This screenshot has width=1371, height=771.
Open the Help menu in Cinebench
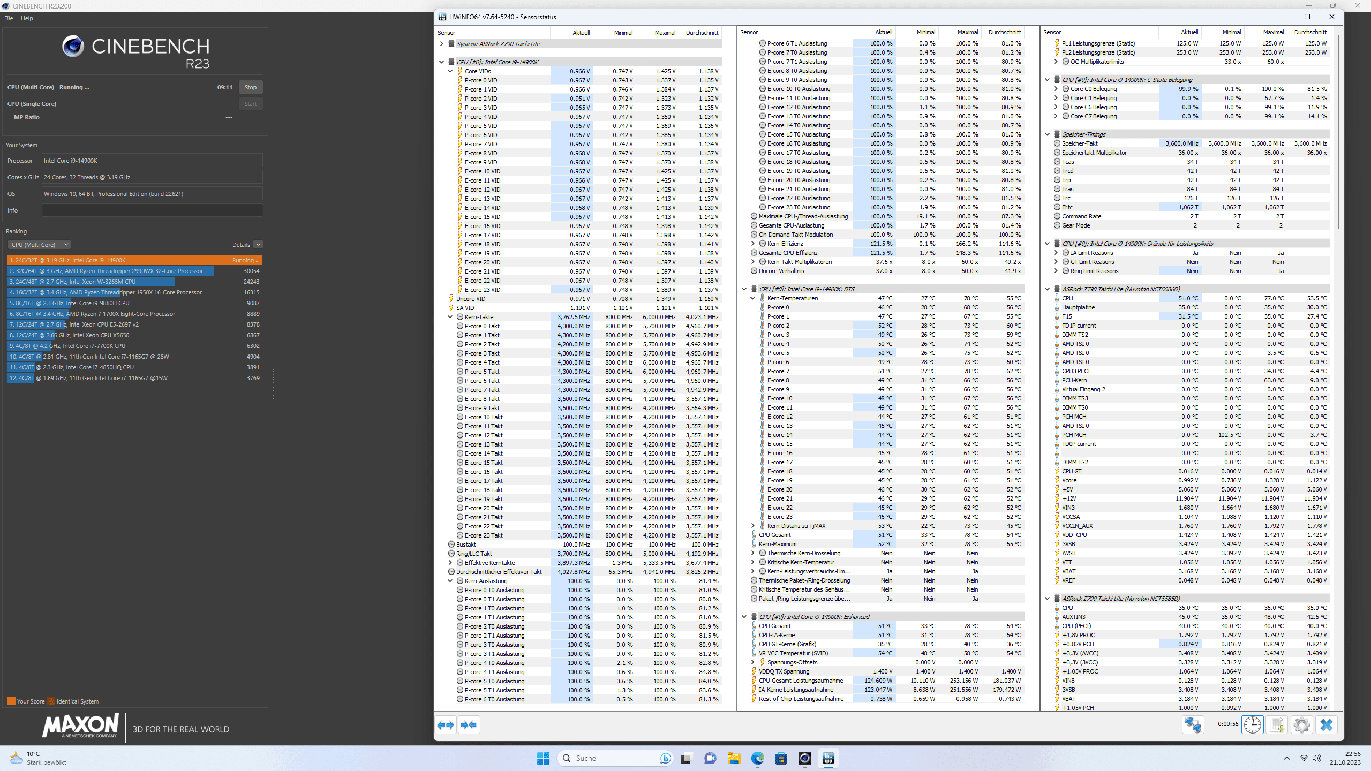tap(27, 18)
